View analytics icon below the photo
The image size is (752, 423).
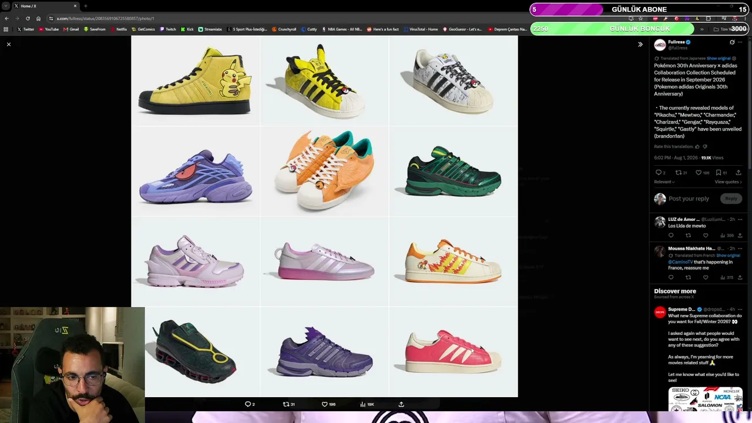click(x=362, y=404)
